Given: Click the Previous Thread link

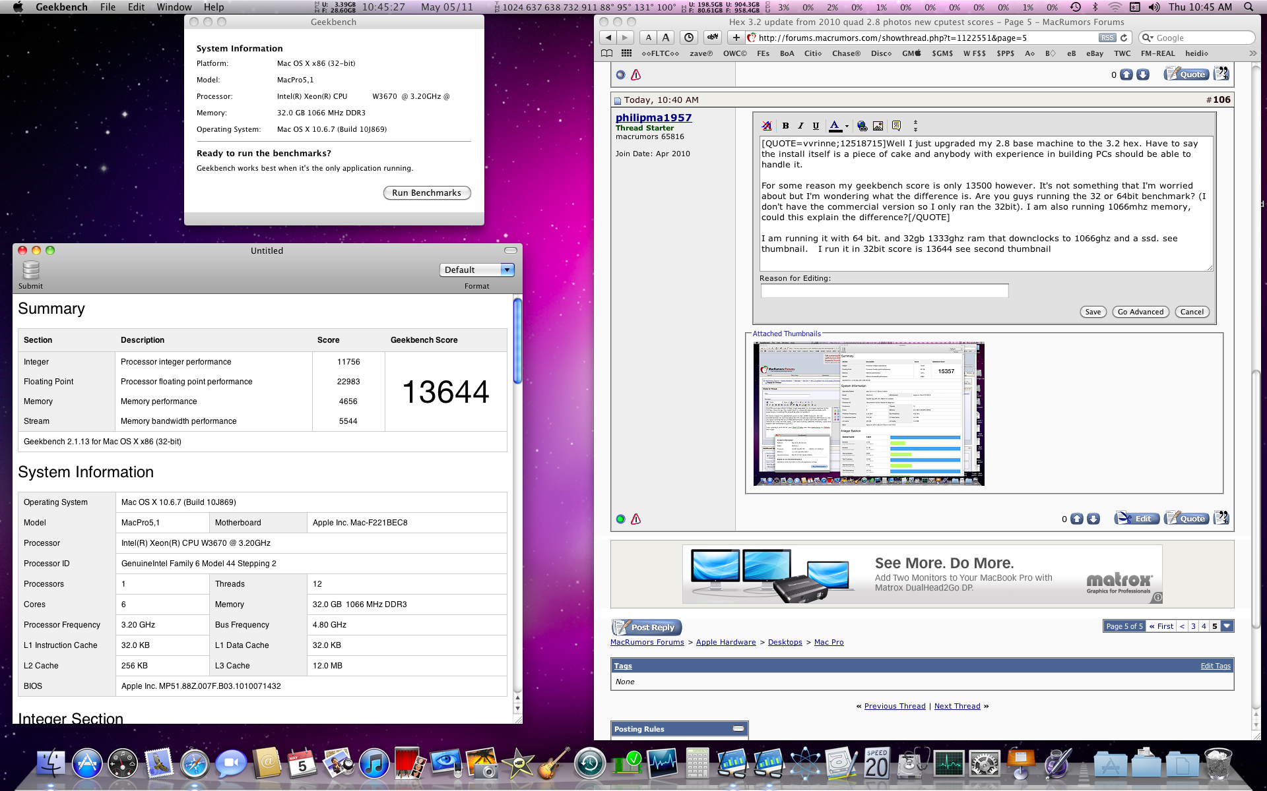Looking at the screenshot, I should [895, 706].
